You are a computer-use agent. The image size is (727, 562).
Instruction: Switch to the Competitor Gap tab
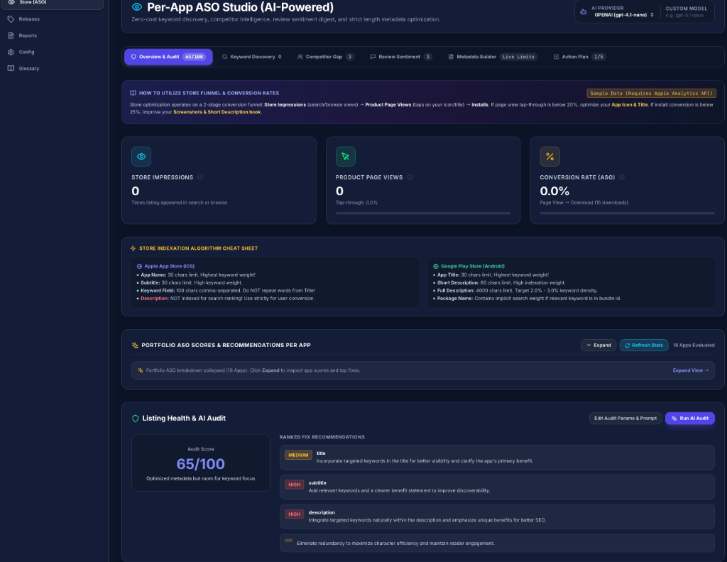pyautogui.click(x=325, y=57)
